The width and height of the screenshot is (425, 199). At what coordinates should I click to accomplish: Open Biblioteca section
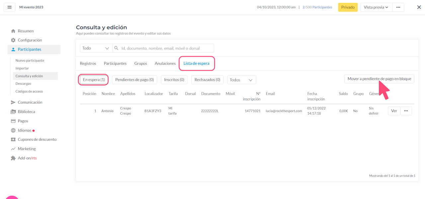click(x=27, y=112)
